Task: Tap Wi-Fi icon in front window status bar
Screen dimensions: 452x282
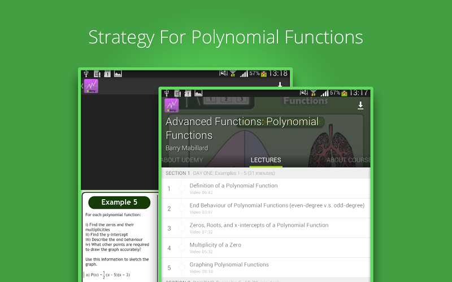Action: pyautogui.click(x=314, y=93)
